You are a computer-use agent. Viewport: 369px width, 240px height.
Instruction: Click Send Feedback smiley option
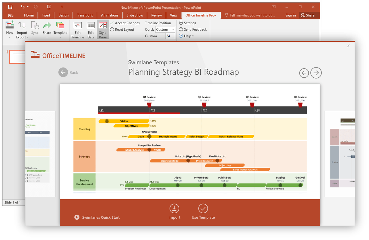click(x=193, y=30)
